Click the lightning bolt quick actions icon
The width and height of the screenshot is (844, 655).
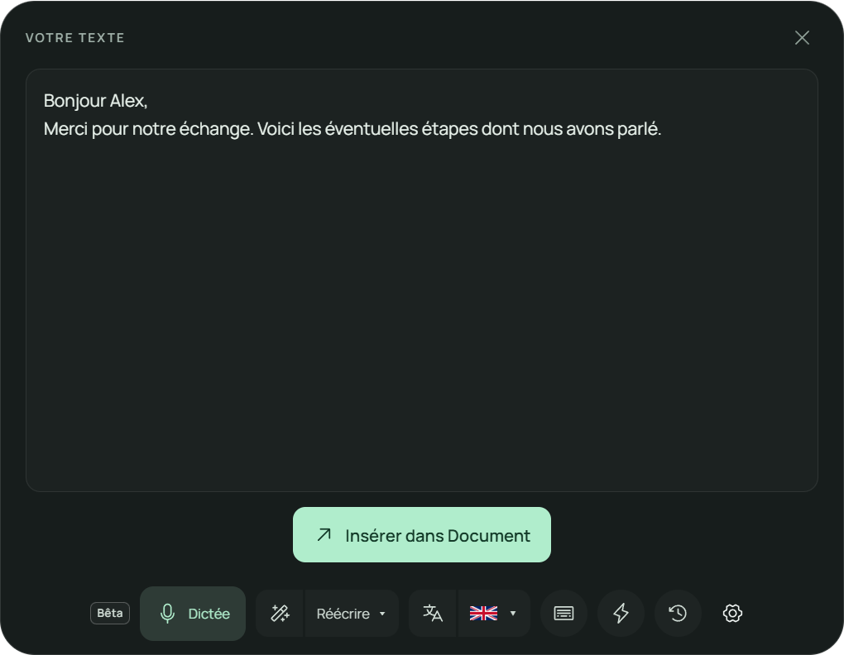tap(621, 613)
